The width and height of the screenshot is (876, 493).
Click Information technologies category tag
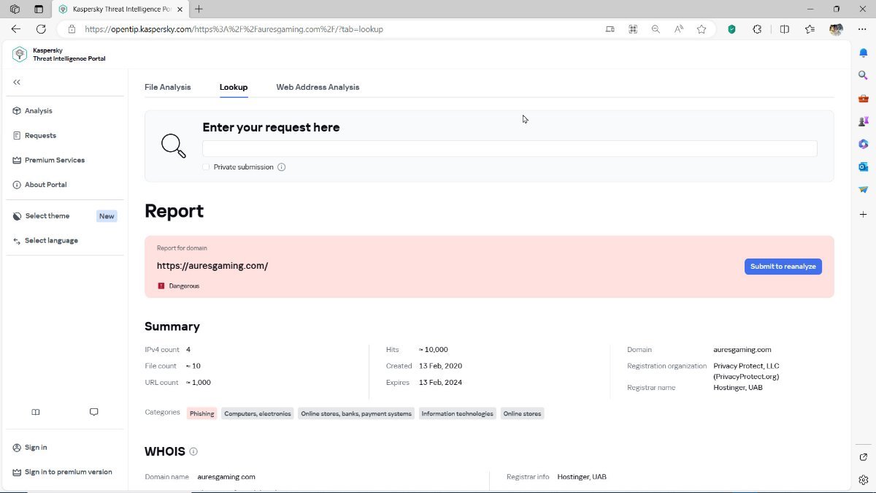point(457,413)
